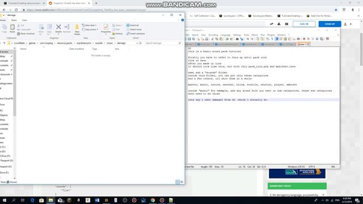The image size is (363, 204).
Task: Sort by Name column header
Action: (x=23, y=49)
